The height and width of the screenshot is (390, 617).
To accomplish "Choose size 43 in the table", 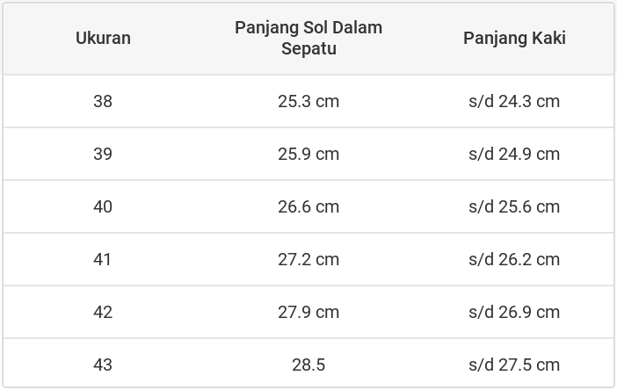I will pos(103,365).
